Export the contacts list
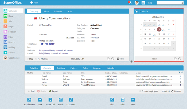 (53, 91)
